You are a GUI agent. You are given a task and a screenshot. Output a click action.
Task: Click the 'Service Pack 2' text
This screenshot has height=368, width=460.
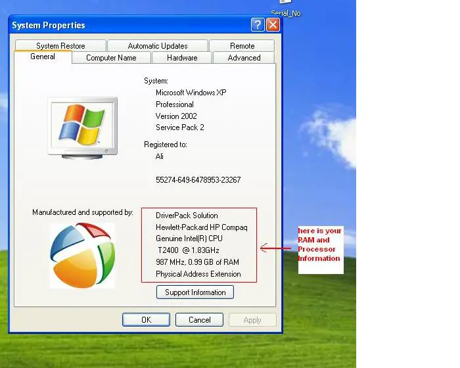[180, 127]
